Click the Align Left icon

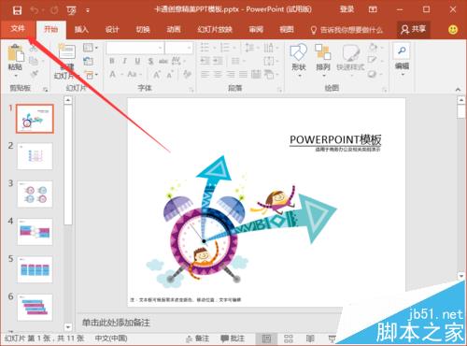tap(205, 75)
